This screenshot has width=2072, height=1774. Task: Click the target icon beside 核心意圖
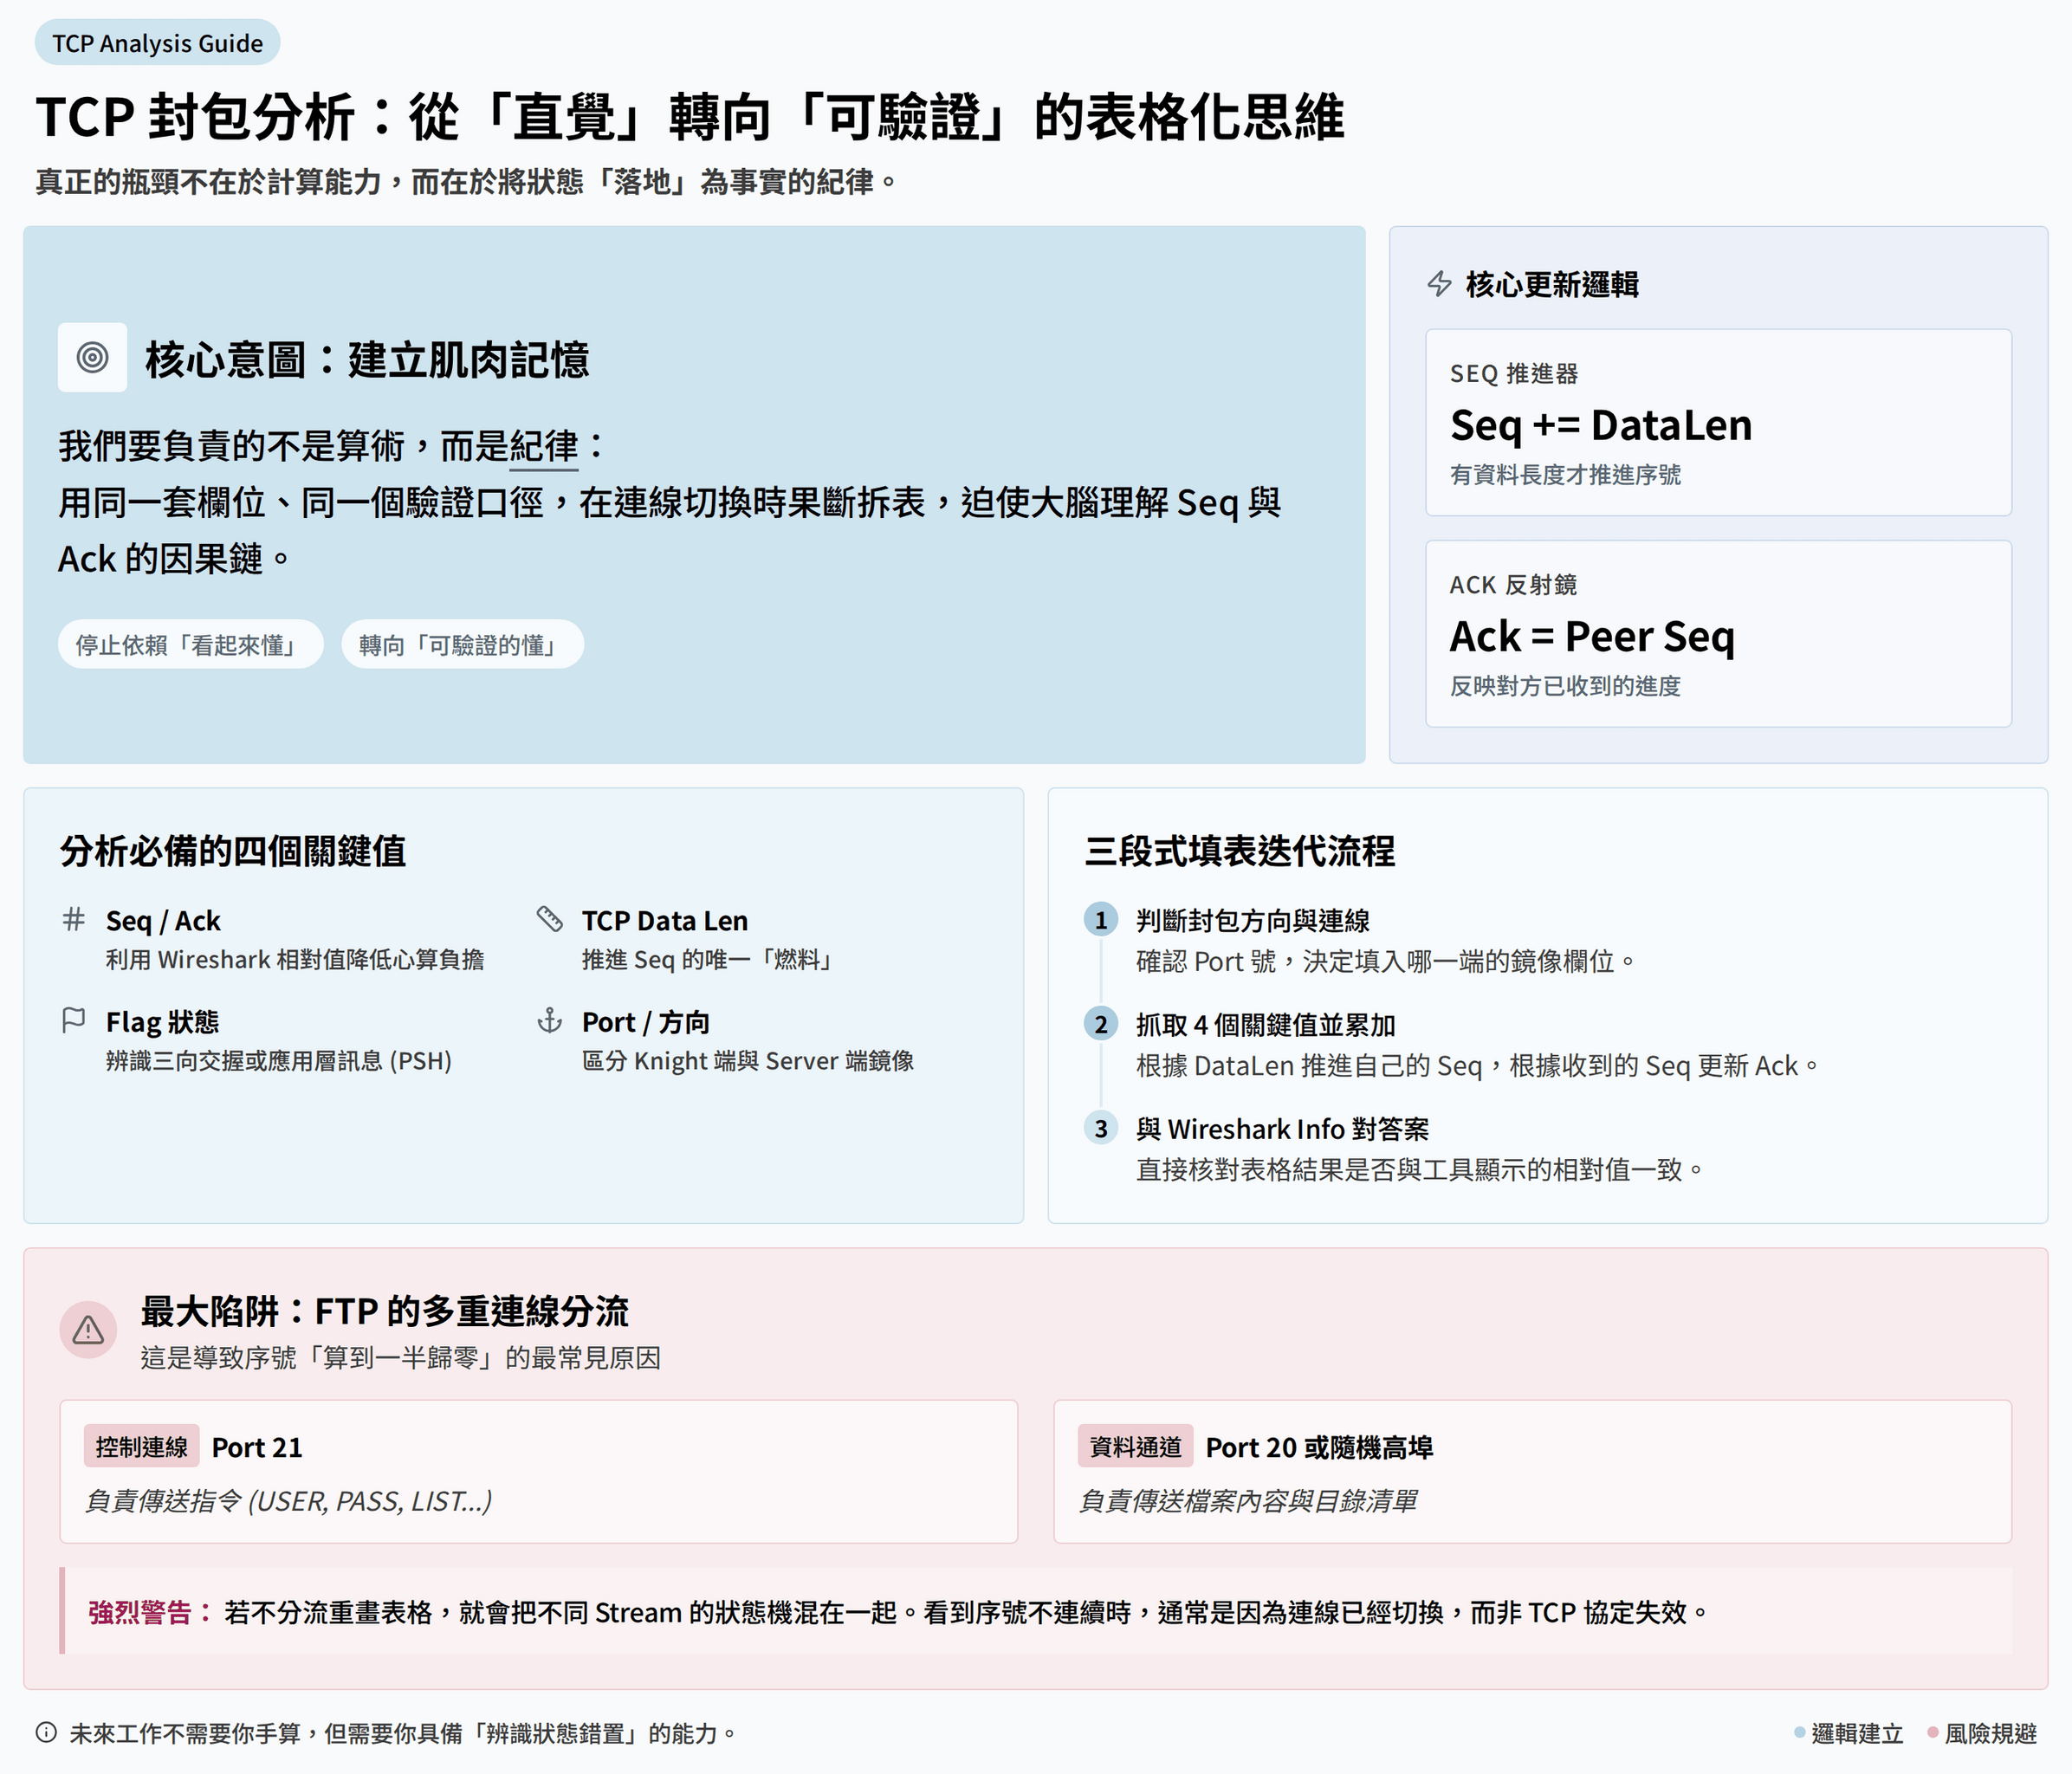tap(92, 357)
